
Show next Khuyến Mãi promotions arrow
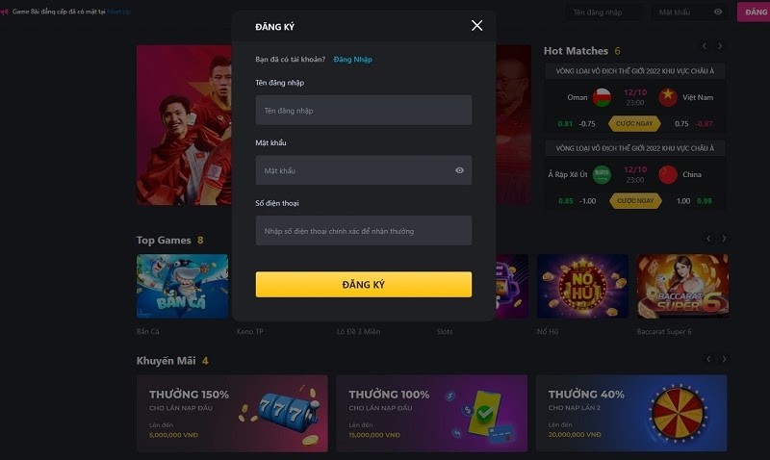pos(724,359)
